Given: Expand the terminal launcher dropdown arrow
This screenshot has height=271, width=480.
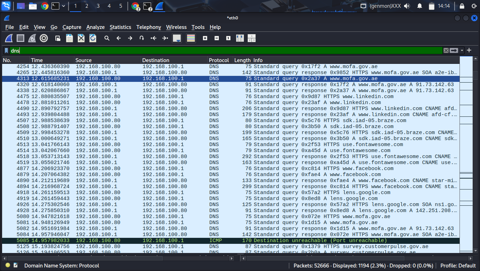Looking at the screenshot, I should click(64, 6).
